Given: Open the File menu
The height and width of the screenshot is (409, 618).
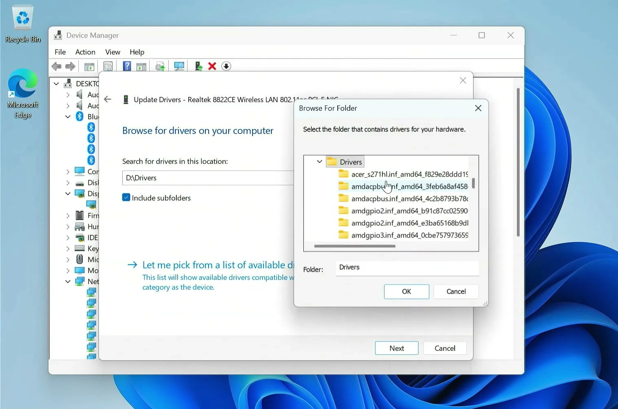Looking at the screenshot, I should point(60,52).
